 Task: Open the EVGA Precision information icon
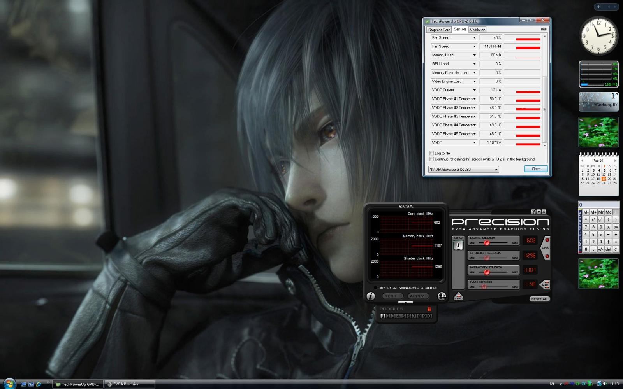[x=370, y=296]
